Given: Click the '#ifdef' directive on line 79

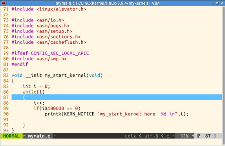Looking at the screenshot, I should point(20,53).
